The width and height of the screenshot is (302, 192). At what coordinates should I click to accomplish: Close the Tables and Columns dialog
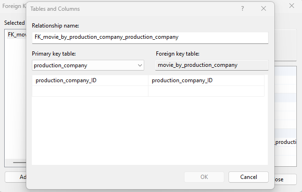[264, 8]
